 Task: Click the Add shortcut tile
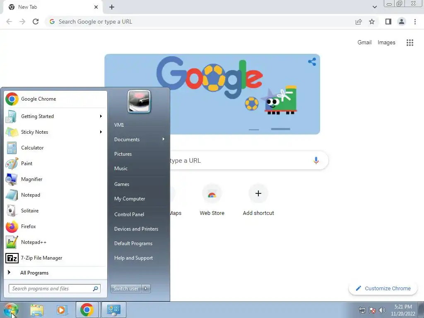(258, 200)
